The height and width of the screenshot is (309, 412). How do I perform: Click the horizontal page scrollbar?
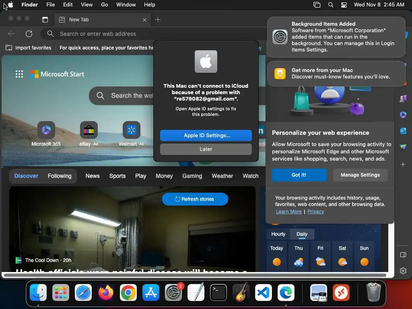(195, 275)
